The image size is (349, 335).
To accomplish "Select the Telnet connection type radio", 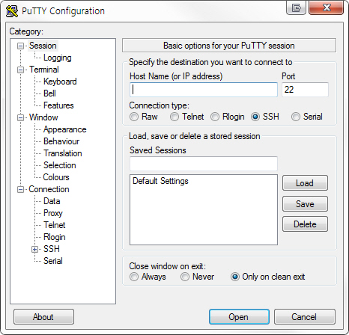I will [174, 117].
